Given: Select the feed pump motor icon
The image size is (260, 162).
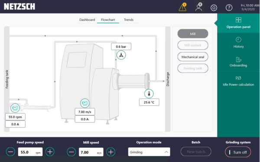Looking at the screenshot, I should tap(15, 108).
